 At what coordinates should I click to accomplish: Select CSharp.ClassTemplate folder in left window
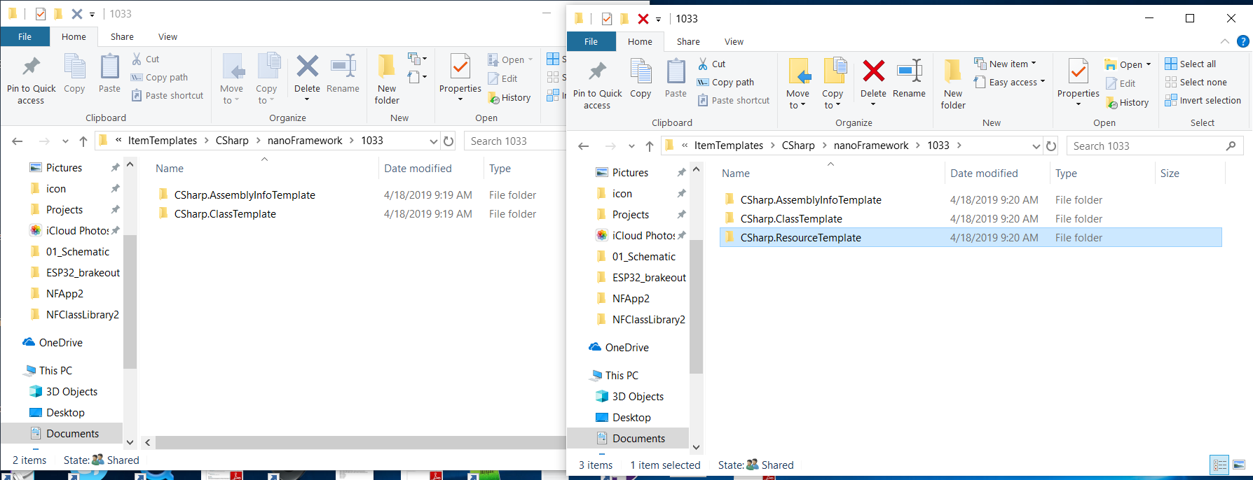pyautogui.click(x=225, y=214)
